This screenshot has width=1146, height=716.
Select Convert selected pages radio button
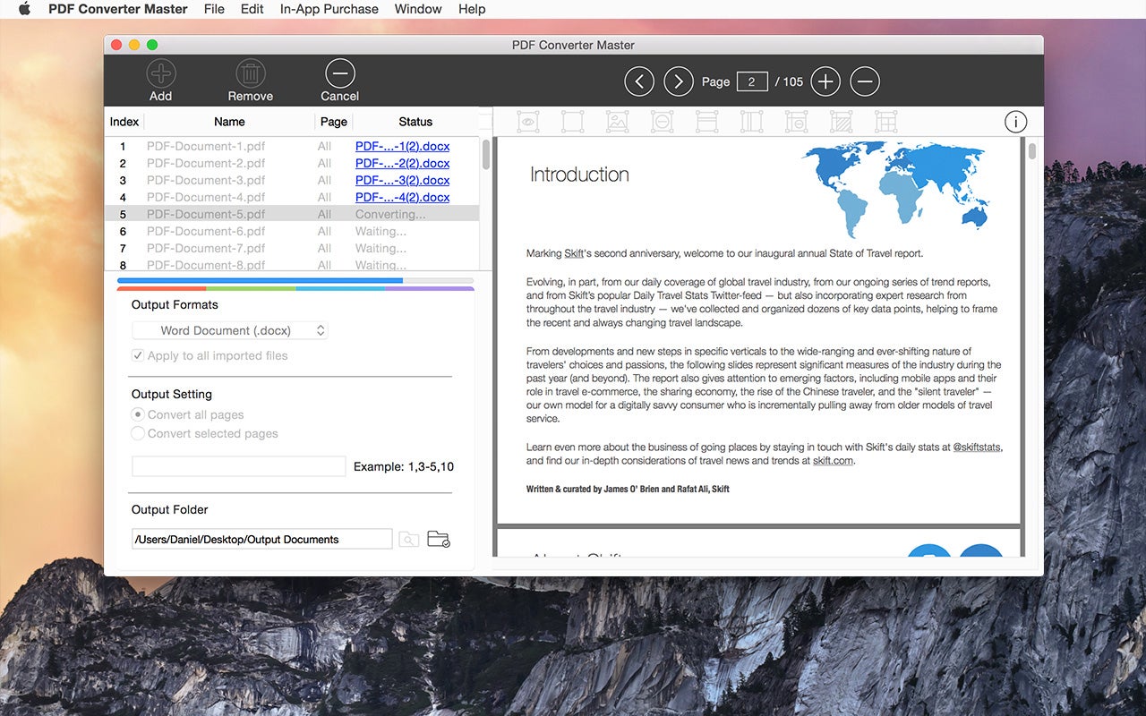(x=138, y=433)
